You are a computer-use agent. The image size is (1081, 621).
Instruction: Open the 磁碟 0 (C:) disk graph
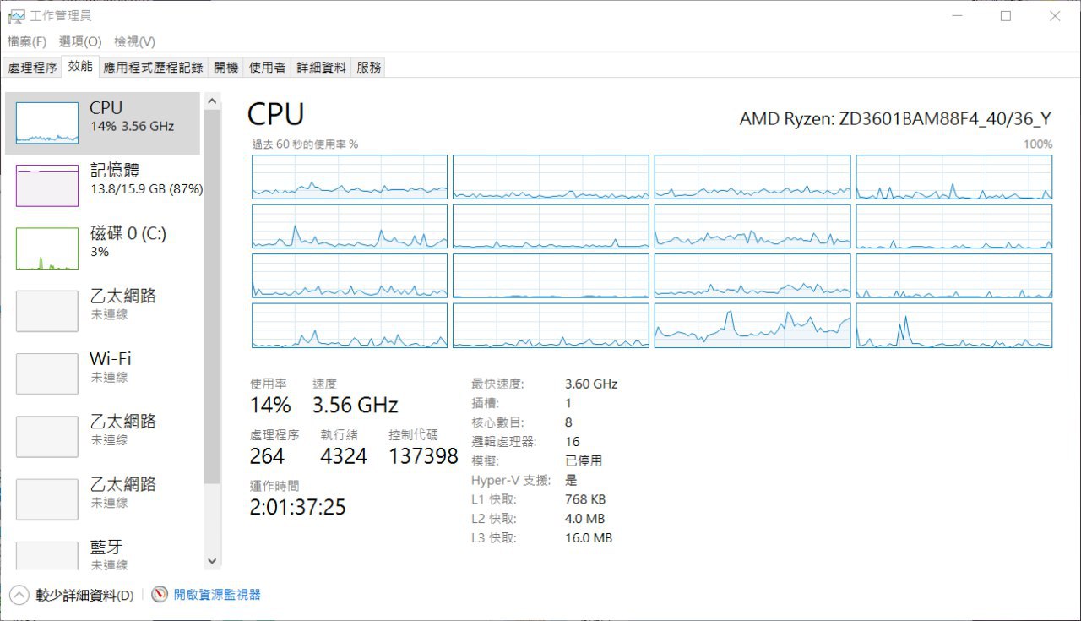47,248
